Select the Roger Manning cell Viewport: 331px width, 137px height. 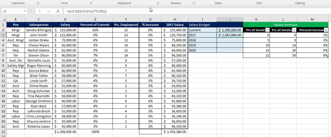click(39, 65)
